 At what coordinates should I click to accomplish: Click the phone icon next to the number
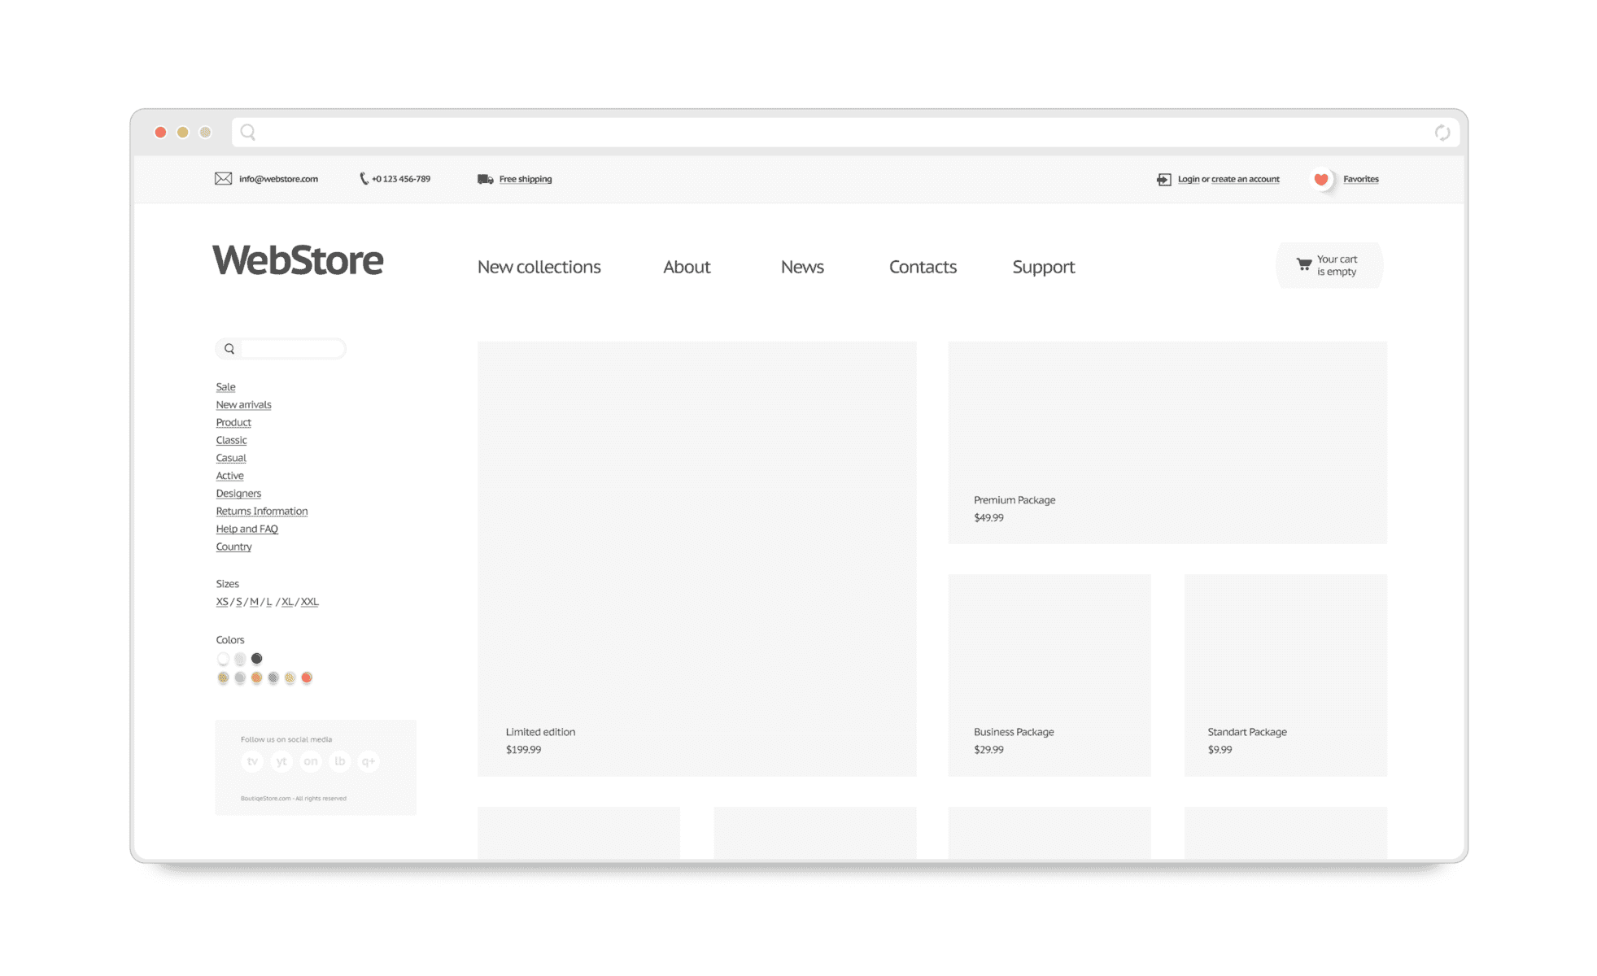click(x=363, y=179)
